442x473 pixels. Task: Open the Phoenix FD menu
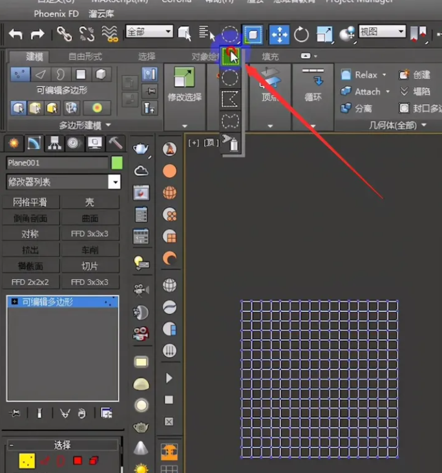click(56, 13)
